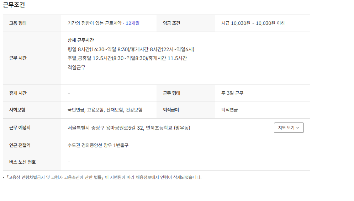Select the 임금 조건 label cell
Image resolution: width=354 pixels, height=201 pixels.
click(x=171, y=23)
